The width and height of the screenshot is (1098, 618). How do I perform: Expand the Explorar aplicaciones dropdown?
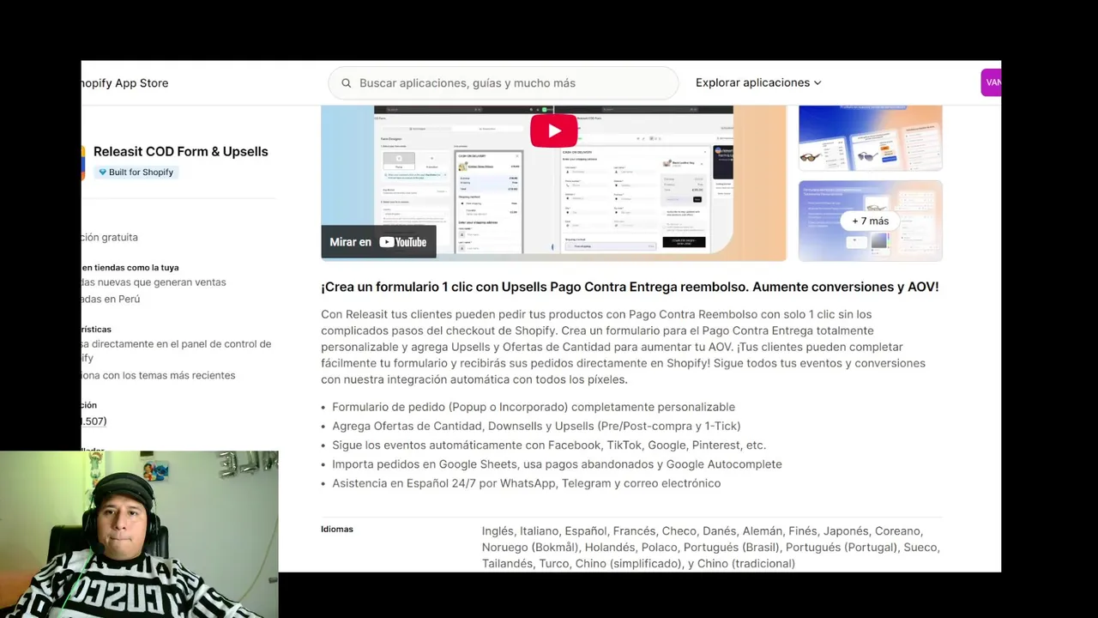coord(758,82)
